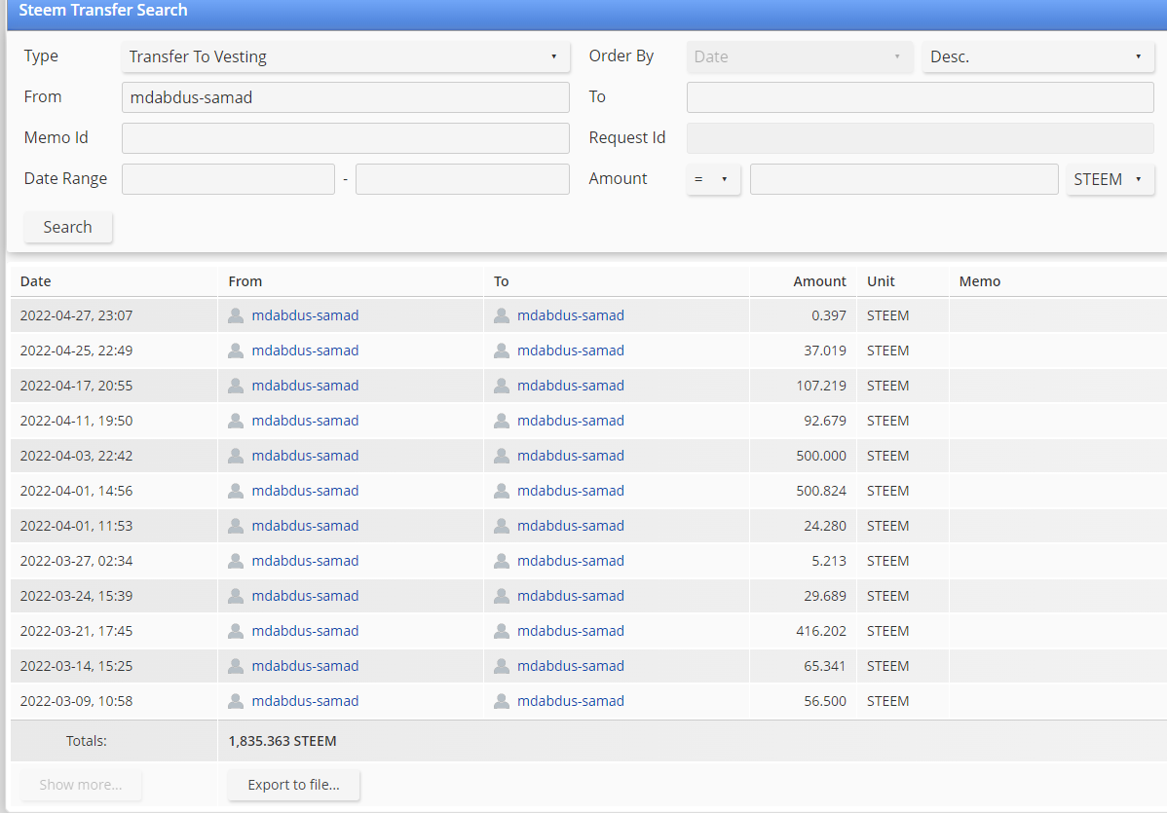Select the date 2022-03-24, 15:39
This screenshot has height=813, width=1167.
click(x=76, y=595)
